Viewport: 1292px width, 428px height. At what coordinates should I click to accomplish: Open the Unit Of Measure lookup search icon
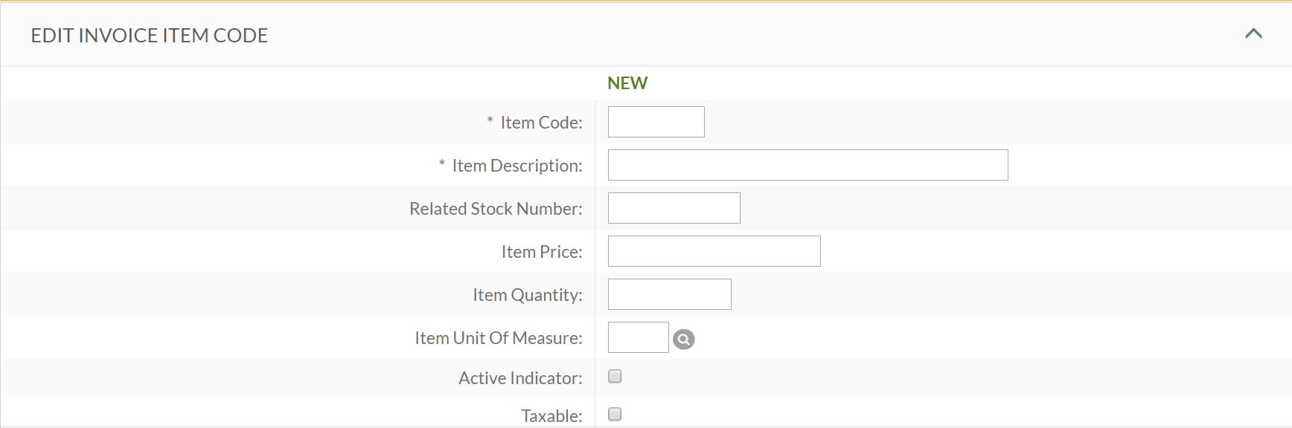coord(683,340)
